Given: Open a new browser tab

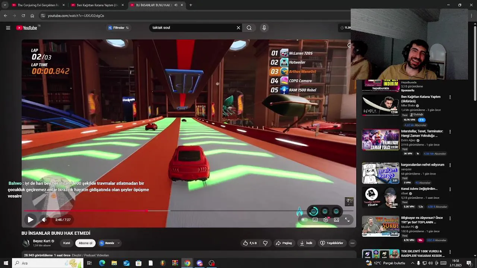Looking at the screenshot, I should click(190, 5).
